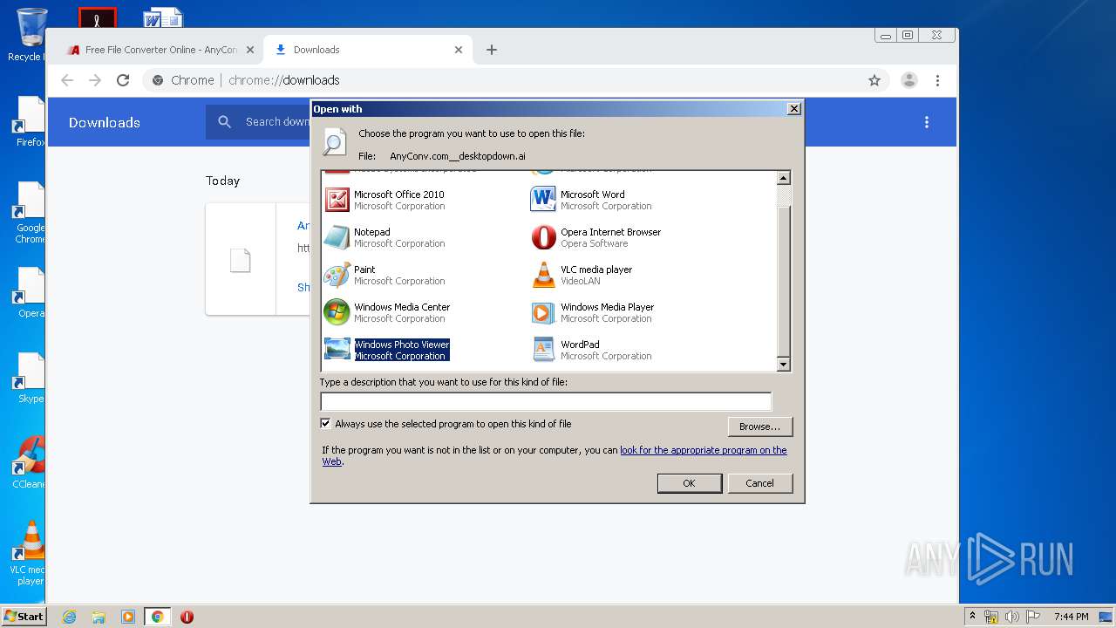1116x628 pixels.
Task: Click system tray volume icon
Action: 1012,617
